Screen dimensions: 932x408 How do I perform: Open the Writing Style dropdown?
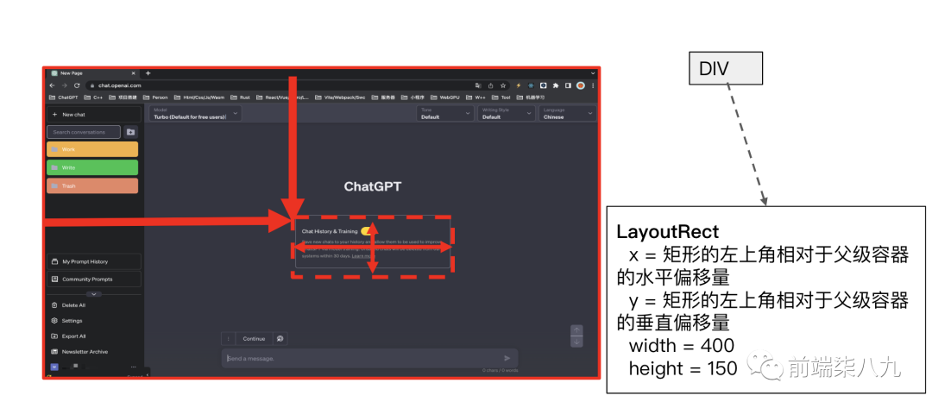pyautogui.click(x=507, y=114)
